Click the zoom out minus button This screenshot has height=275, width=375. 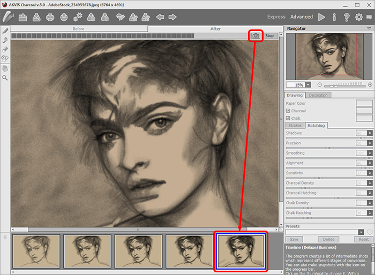coord(319,85)
